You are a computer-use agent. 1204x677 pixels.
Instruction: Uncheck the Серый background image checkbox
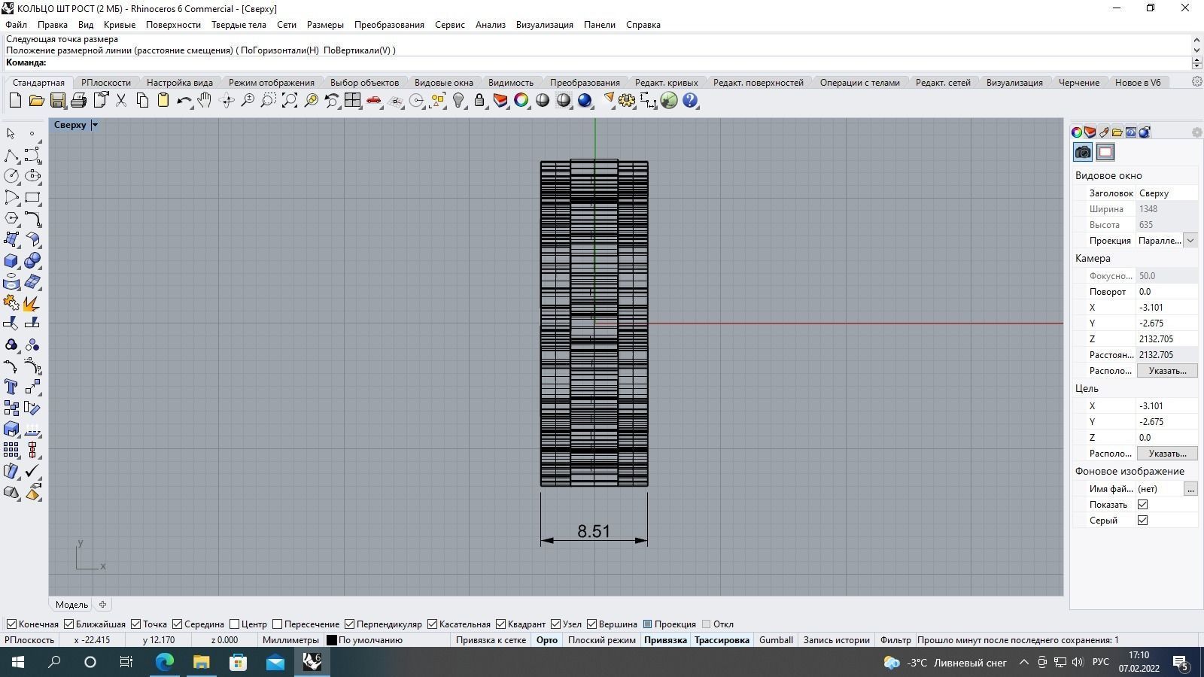click(x=1142, y=521)
